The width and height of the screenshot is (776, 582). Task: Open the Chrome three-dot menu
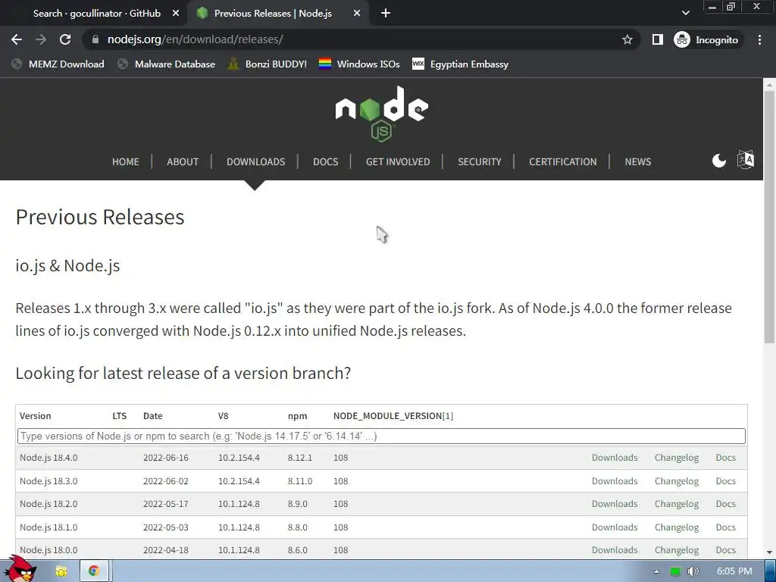[x=759, y=39]
